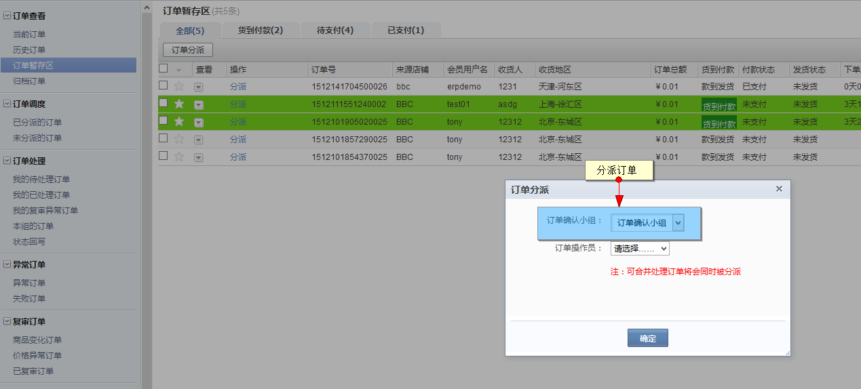The height and width of the screenshot is (389, 861).
Task: Close the 订单分派 dialog
Action: point(779,189)
